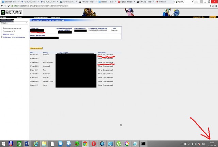Open "Биологические результаты" sidebar link
Viewport: 218px width, 147px height.
pos(12,28)
